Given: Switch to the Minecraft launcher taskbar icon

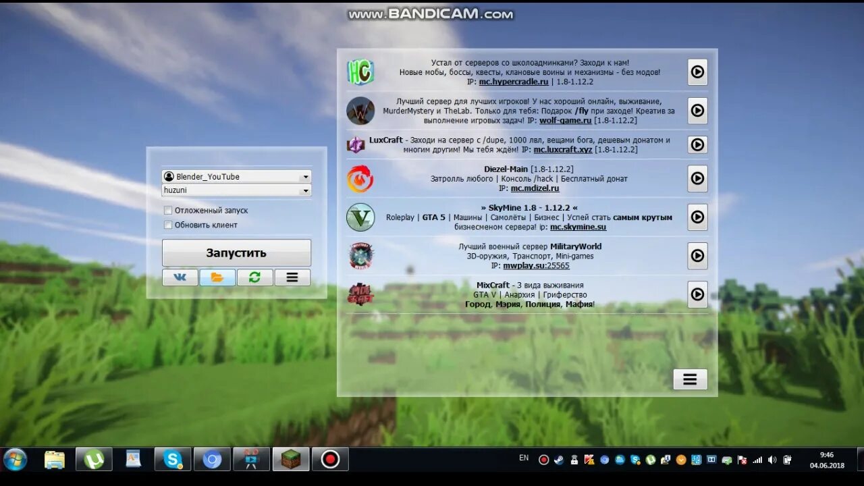Looking at the screenshot, I should (291, 460).
